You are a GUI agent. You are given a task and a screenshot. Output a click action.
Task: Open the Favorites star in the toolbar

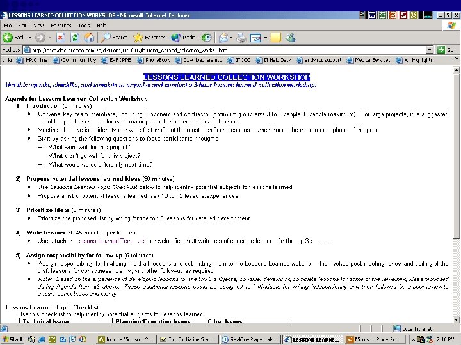149,38
